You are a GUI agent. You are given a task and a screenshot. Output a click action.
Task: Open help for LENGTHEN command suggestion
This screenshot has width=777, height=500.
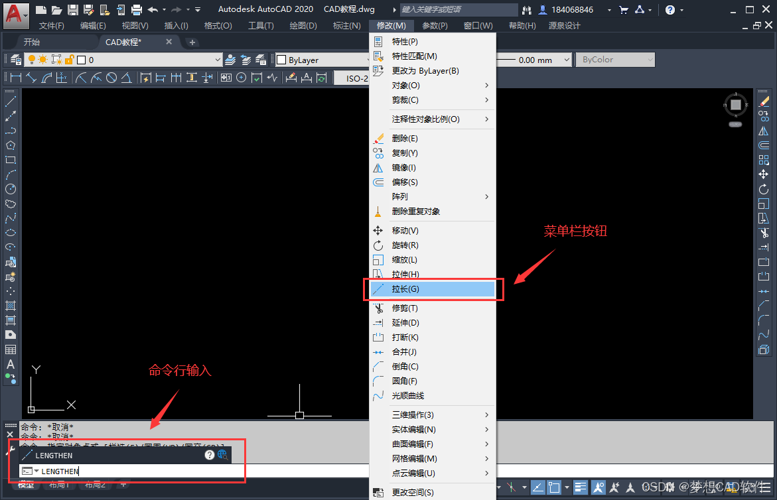click(210, 455)
